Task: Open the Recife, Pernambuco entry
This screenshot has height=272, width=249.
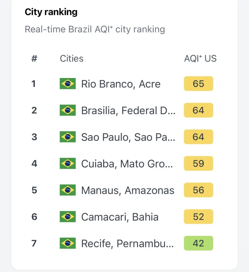Action: (127, 243)
